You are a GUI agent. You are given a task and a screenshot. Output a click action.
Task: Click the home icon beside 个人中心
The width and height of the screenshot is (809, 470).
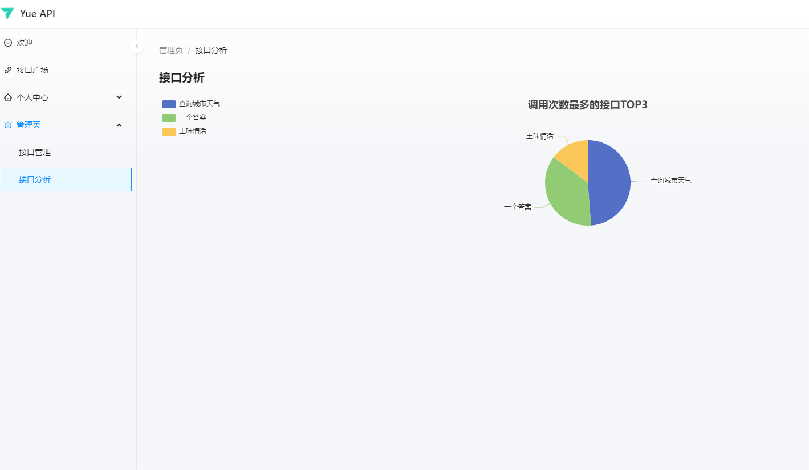(7, 97)
